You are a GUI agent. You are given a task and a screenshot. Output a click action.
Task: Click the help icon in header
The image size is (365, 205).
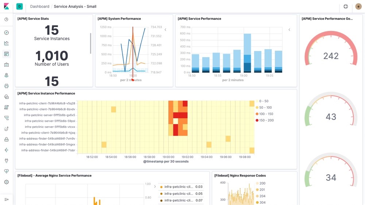(x=346, y=7)
